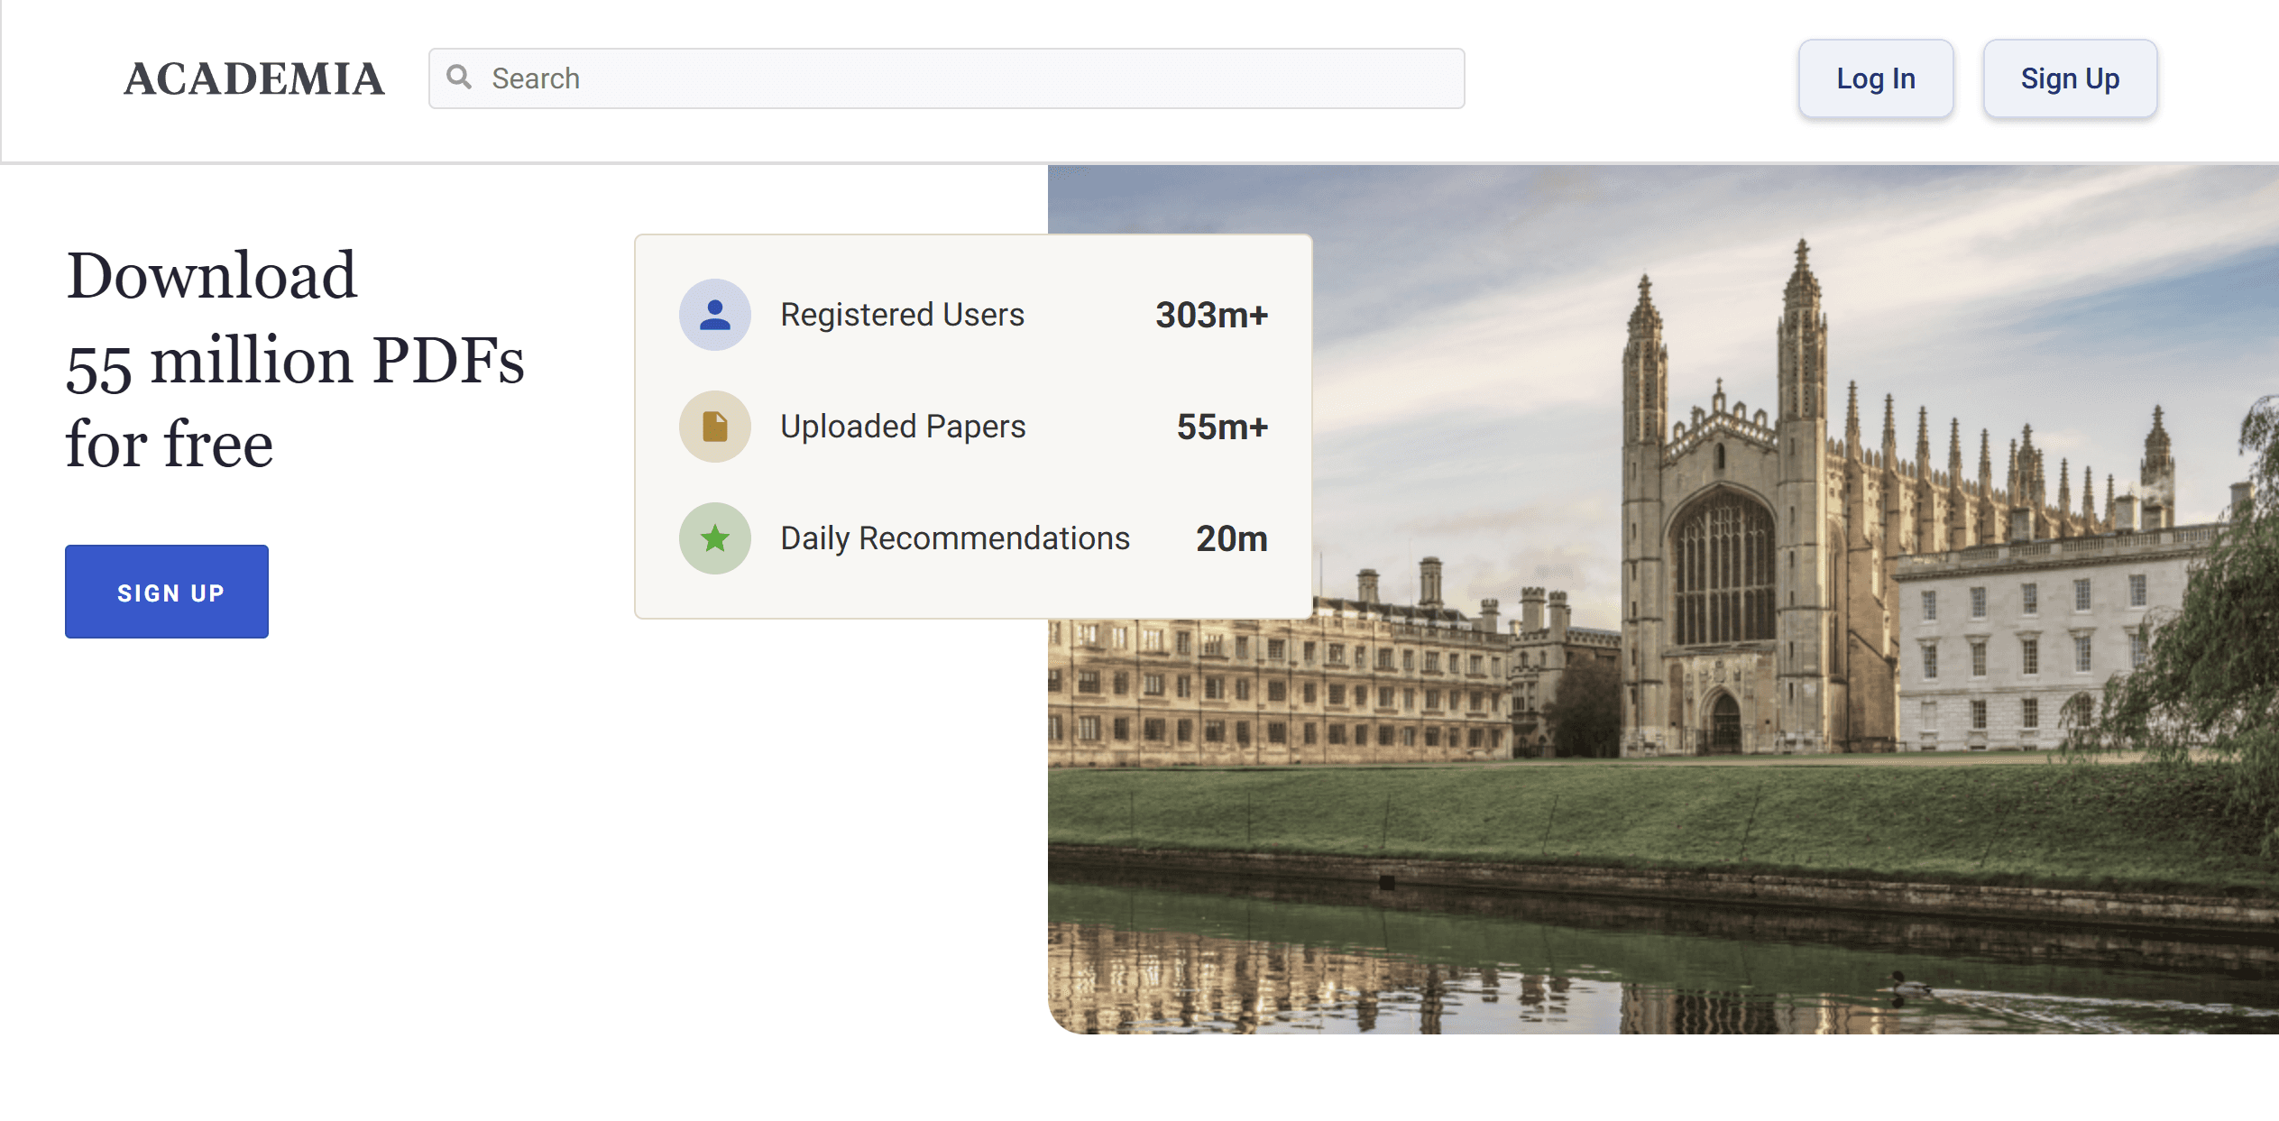Click the magnifying glass search icon
The width and height of the screenshot is (2279, 1121).
[x=459, y=78]
